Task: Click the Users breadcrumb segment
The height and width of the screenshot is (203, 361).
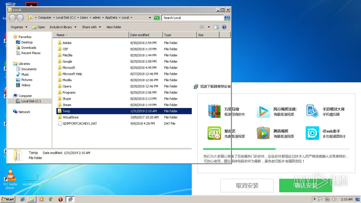Action: pyautogui.click(x=84, y=17)
